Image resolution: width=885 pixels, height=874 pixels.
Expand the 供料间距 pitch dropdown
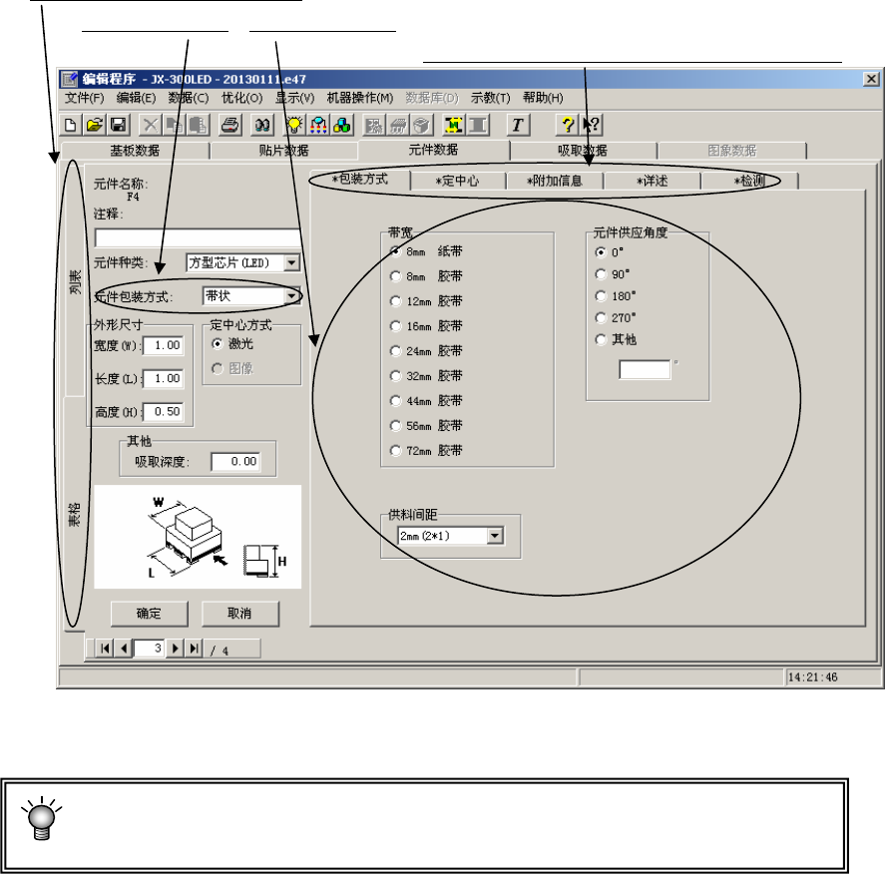(495, 537)
